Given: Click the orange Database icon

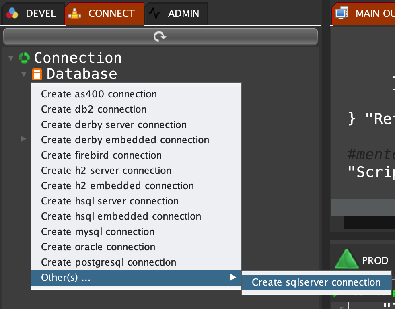Looking at the screenshot, I should tap(37, 74).
